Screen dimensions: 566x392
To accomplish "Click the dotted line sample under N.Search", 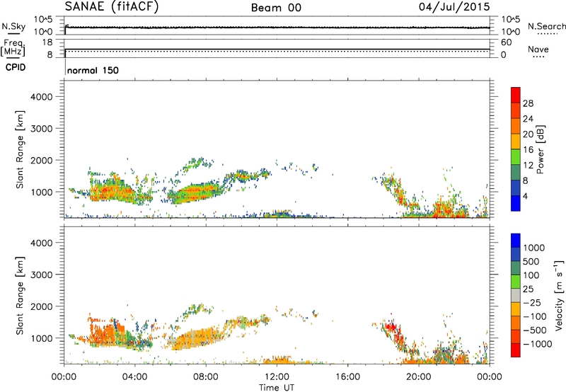I will pos(547,33).
